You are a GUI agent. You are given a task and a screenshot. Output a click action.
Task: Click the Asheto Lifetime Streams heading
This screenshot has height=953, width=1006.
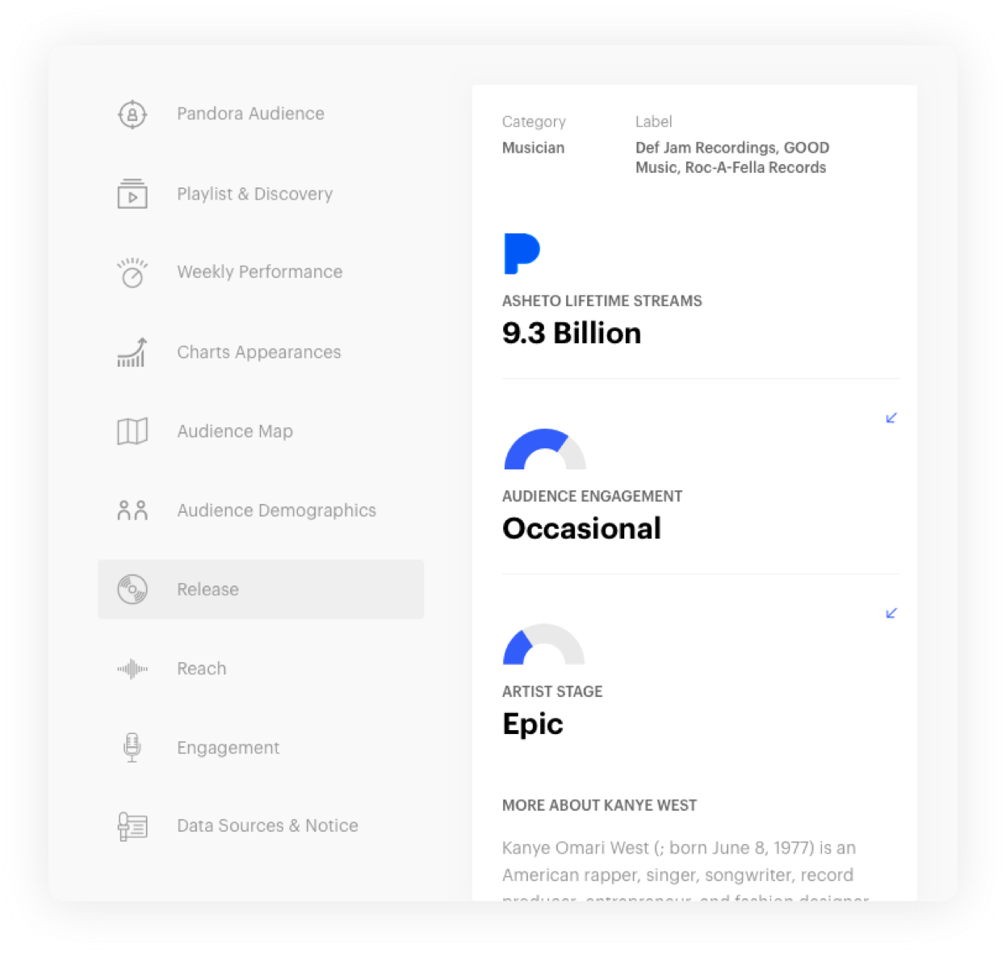coord(602,301)
